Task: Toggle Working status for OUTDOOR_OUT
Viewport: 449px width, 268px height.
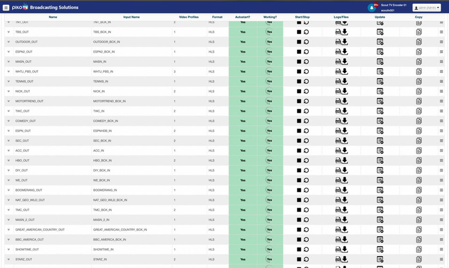Action: pos(269,42)
